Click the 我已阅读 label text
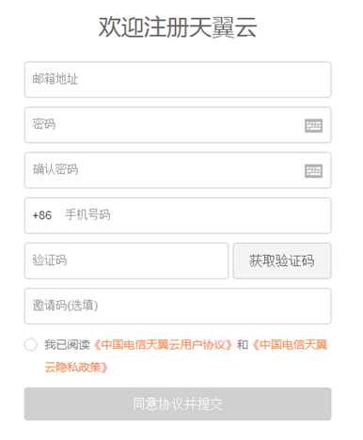Screen dimensions: 363x440 [x=67, y=345]
